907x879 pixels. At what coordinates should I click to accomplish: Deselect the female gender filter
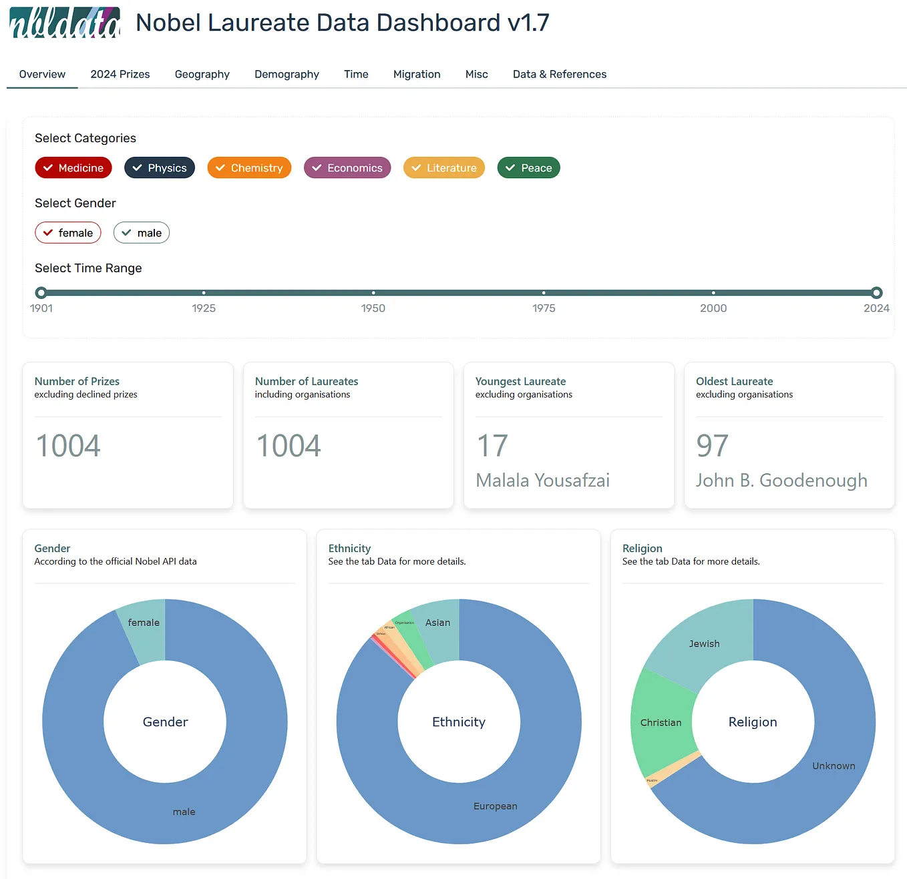pyautogui.click(x=67, y=232)
